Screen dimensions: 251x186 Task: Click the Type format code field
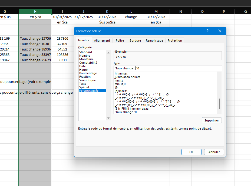167,68
